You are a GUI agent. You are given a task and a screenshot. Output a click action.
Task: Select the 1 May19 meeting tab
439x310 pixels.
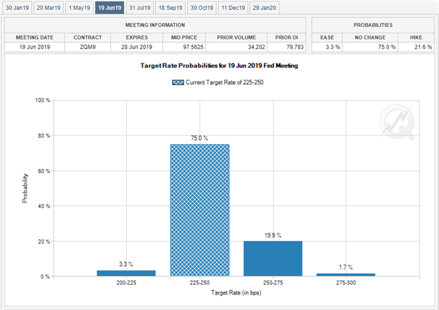pyautogui.click(x=80, y=8)
